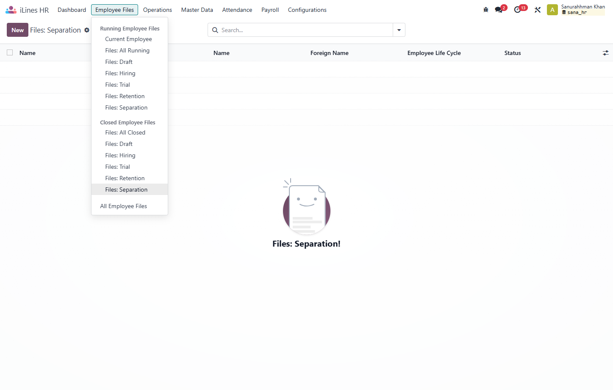Choose Files: Retention under Closed Employee Files
Image resolution: width=613 pixels, height=390 pixels.
point(130,178)
